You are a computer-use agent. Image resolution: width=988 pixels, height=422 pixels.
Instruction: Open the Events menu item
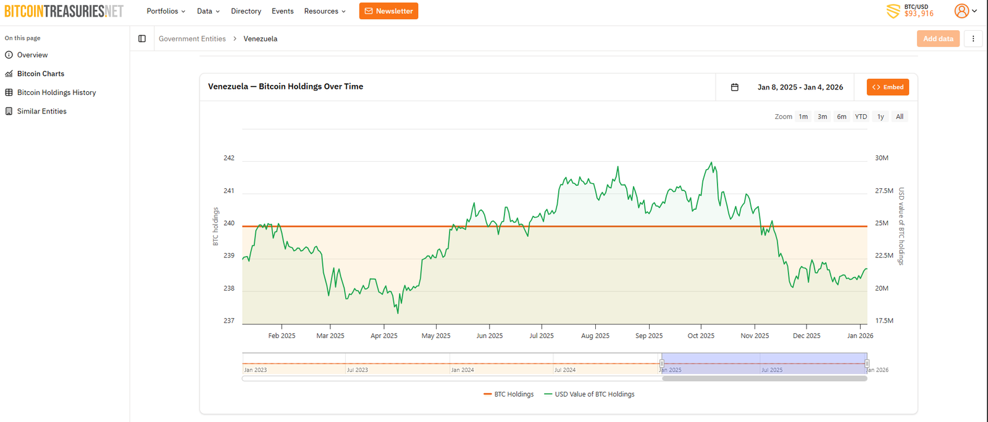[x=282, y=11]
